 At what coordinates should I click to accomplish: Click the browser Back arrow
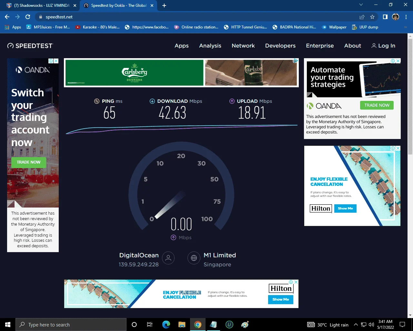(x=7, y=17)
